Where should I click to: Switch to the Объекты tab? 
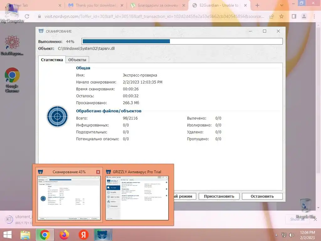click(x=77, y=60)
